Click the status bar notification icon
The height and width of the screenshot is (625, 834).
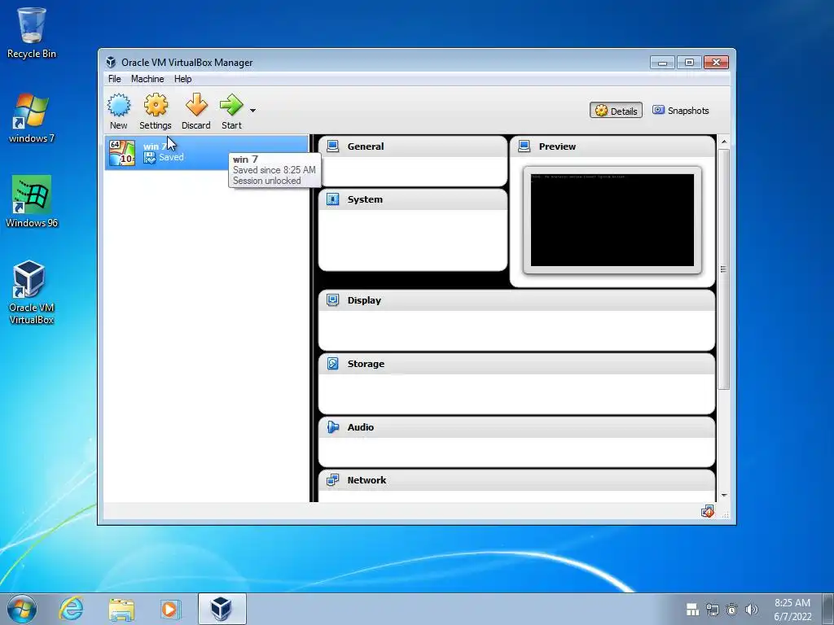[708, 512]
